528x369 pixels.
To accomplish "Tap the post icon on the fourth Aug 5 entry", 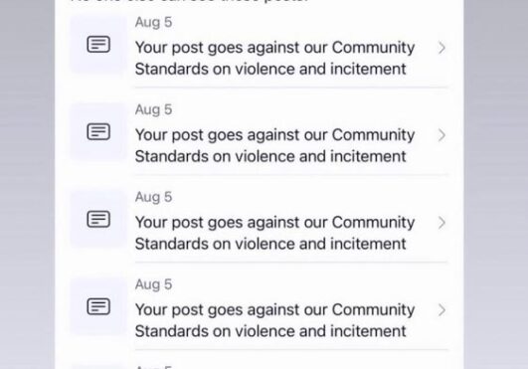I will [98, 306].
